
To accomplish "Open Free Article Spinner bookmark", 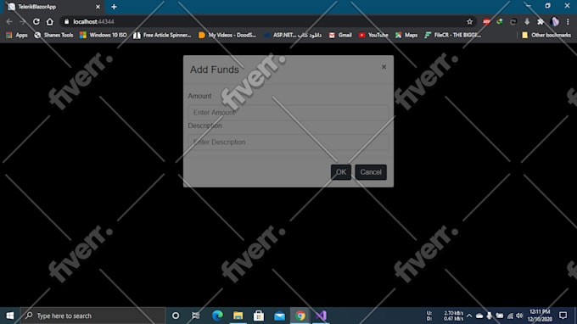I will tap(162, 35).
